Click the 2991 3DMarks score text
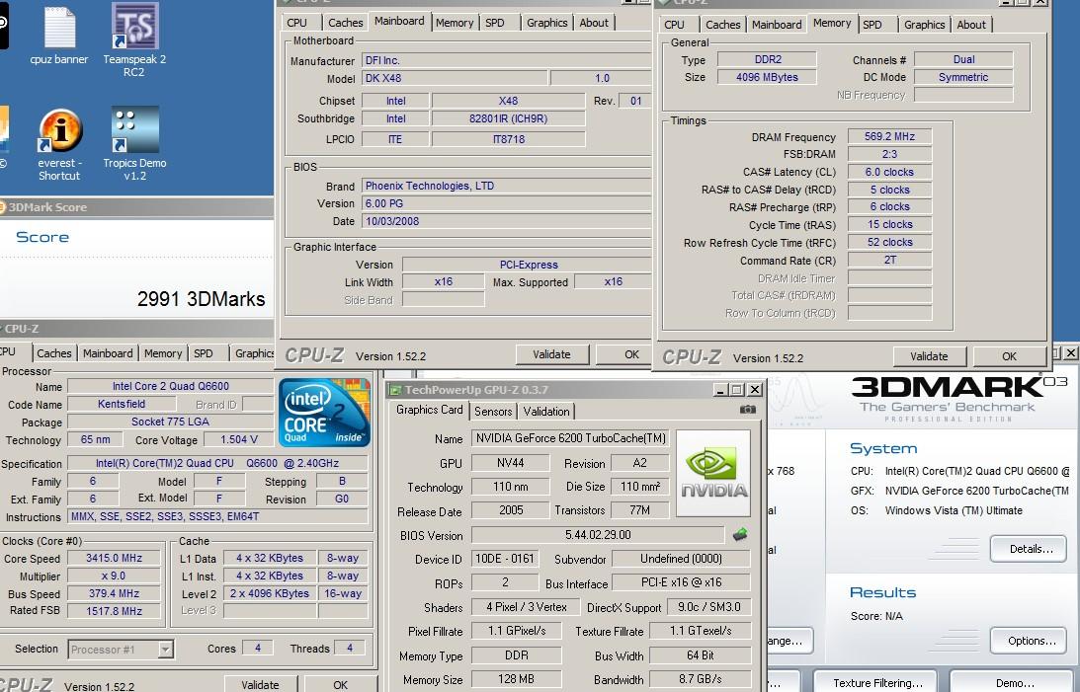Image resolution: width=1080 pixels, height=692 pixels. (202, 299)
